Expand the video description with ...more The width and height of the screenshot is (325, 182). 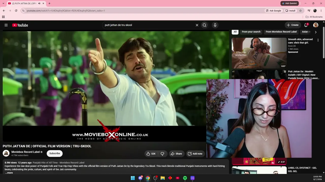(x=9, y=173)
